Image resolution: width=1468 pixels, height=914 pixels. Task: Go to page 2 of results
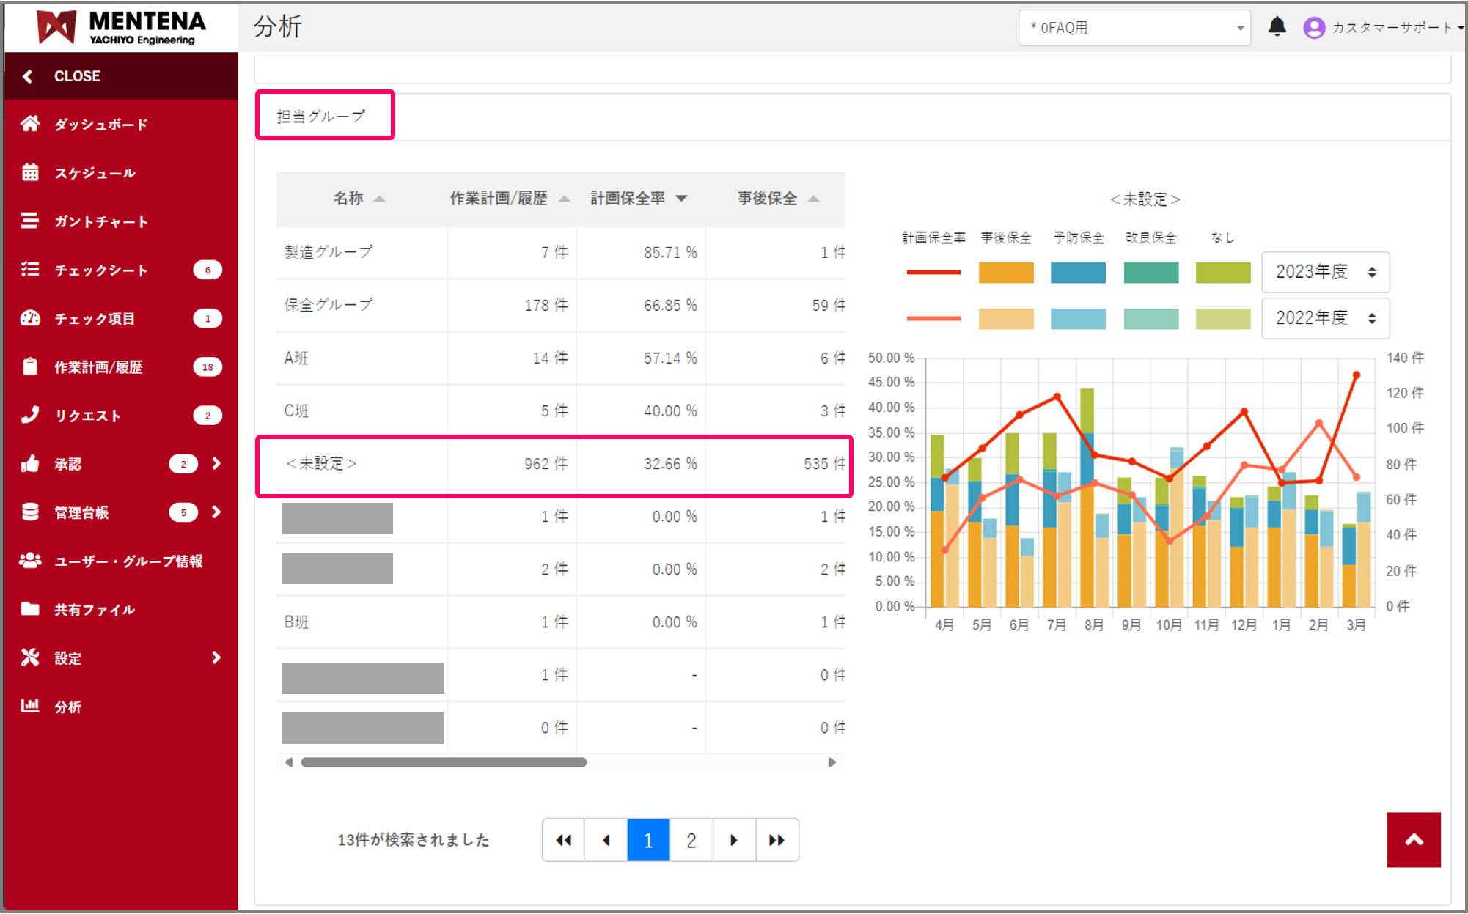(x=691, y=840)
